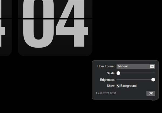Click the partially visible hour flip card
The width and height of the screenshot is (162, 113).
[x=6, y=28]
